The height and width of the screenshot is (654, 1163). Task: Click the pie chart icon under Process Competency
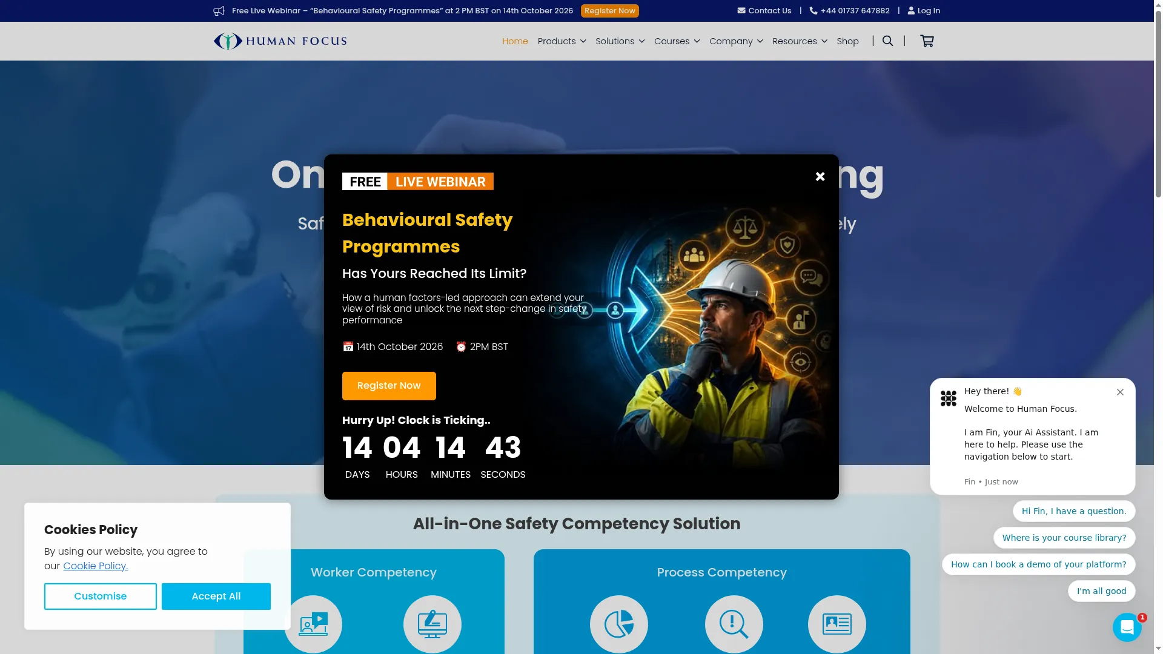[619, 624]
